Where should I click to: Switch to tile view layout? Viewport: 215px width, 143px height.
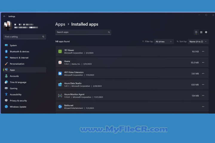[206, 32]
